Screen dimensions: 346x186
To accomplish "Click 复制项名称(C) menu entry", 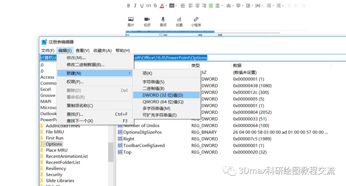I will (x=95, y=106).
